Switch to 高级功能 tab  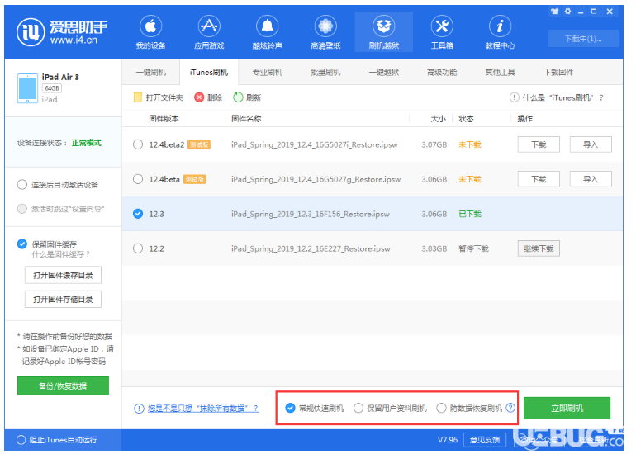(x=442, y=72)
